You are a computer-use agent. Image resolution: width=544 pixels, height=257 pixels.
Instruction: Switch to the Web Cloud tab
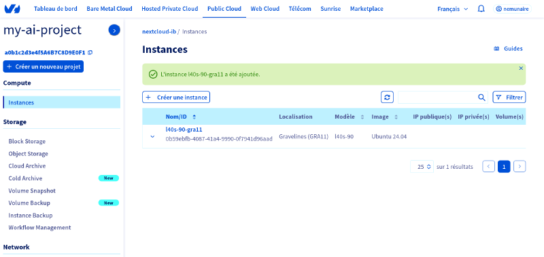(x=265, y=9)
